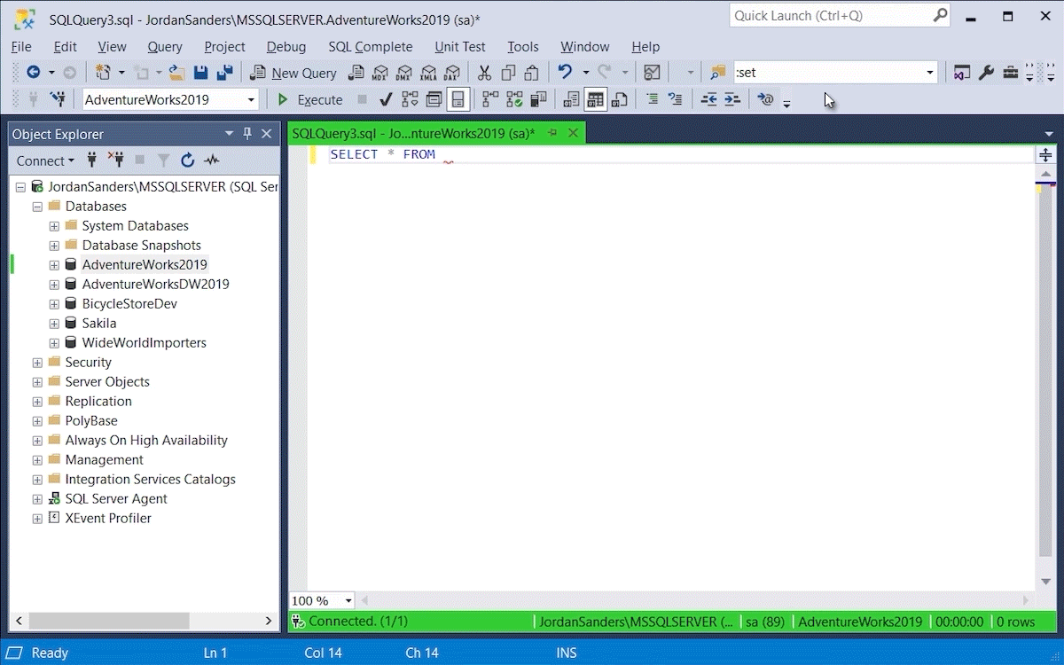Click the Quick Launch search field
The width and height of the screenshot is (1064, 665).
point(829,16)
